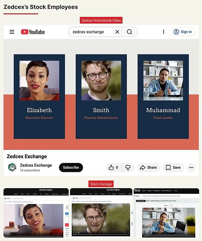Like the video with thumbs-up icon
Image resolution: width=202 pixels, height=241 pixels.
tap(113, 167)
